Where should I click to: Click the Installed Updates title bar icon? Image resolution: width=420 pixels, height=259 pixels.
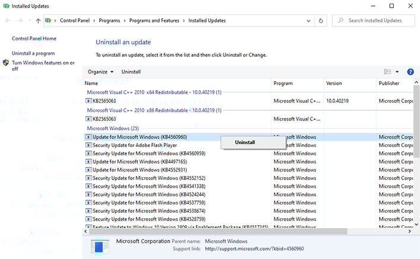point(6,6)
